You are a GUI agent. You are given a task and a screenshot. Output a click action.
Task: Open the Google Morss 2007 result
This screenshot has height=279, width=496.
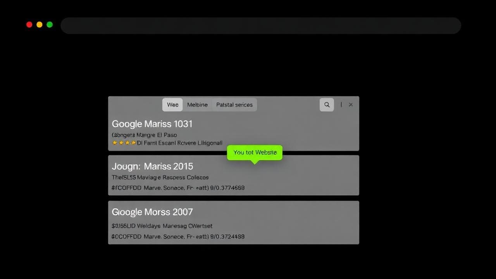(x=152, y=212)
